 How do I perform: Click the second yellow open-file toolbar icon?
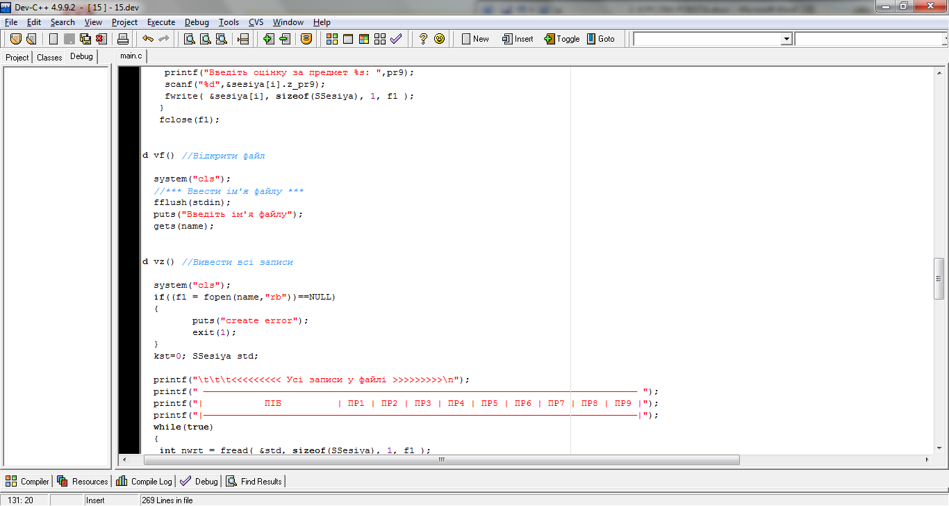tap(31, 39)
